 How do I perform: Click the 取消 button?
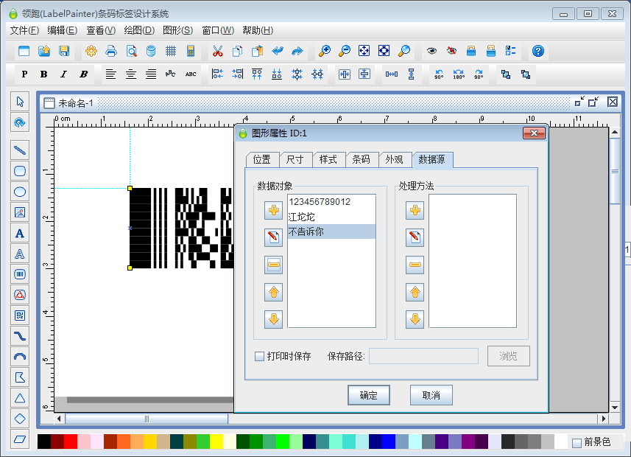(x=431, y=395)
